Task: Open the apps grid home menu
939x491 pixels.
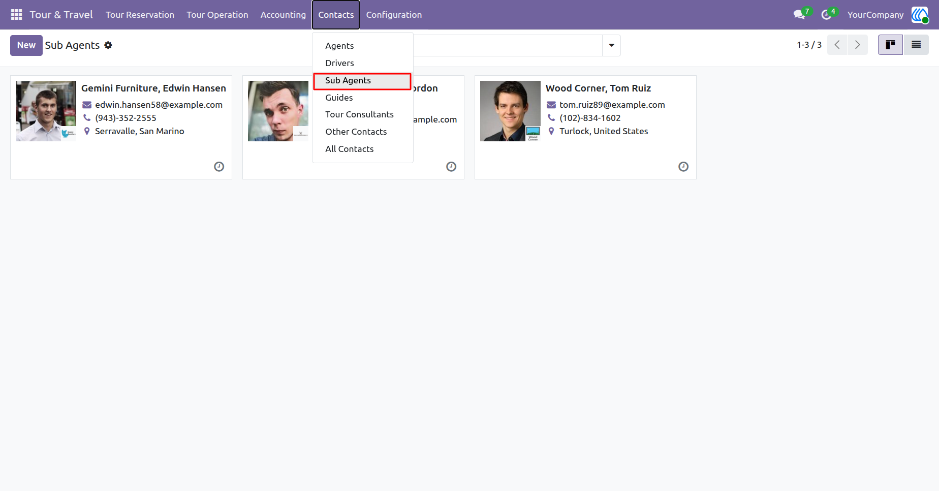Action: point(16,15)
